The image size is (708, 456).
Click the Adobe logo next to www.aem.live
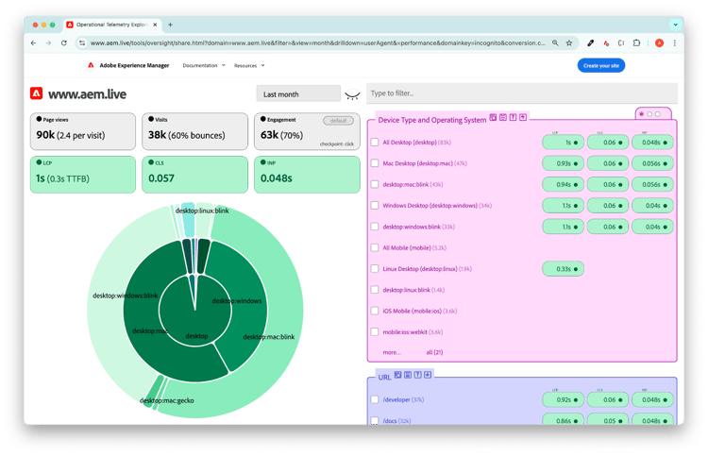[36, 93]
